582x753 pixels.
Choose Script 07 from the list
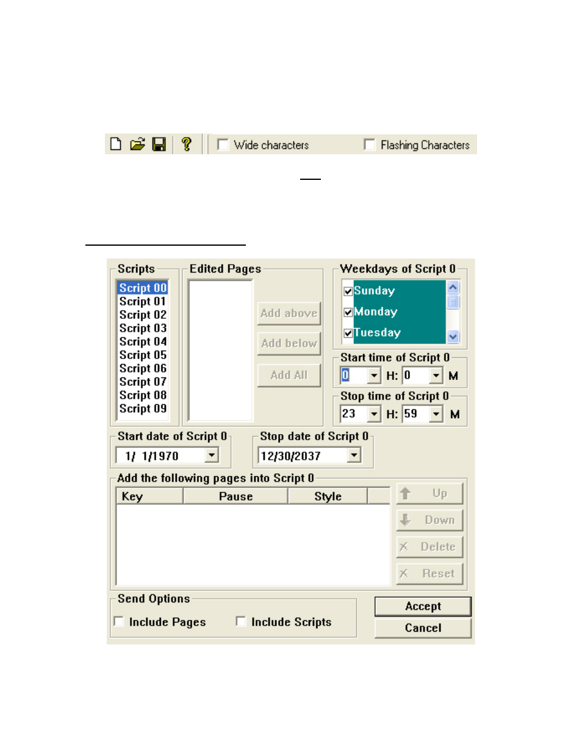pos(143,382)
